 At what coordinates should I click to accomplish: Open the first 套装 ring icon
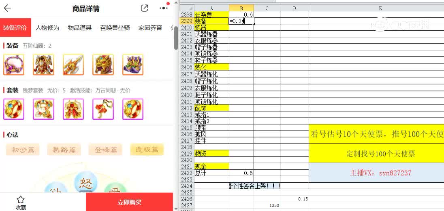coord(14,109)
